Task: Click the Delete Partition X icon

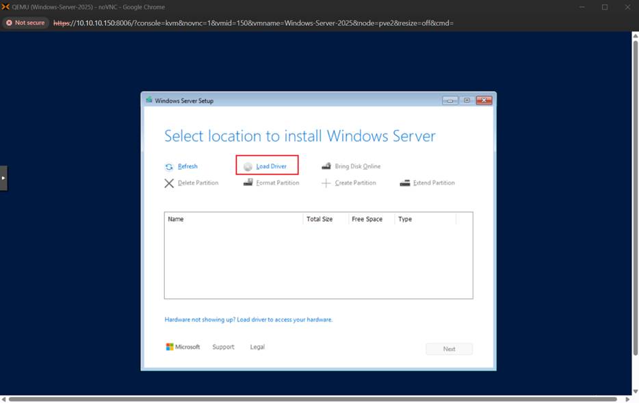Action: pyautogui.click(x=169, y=183)
